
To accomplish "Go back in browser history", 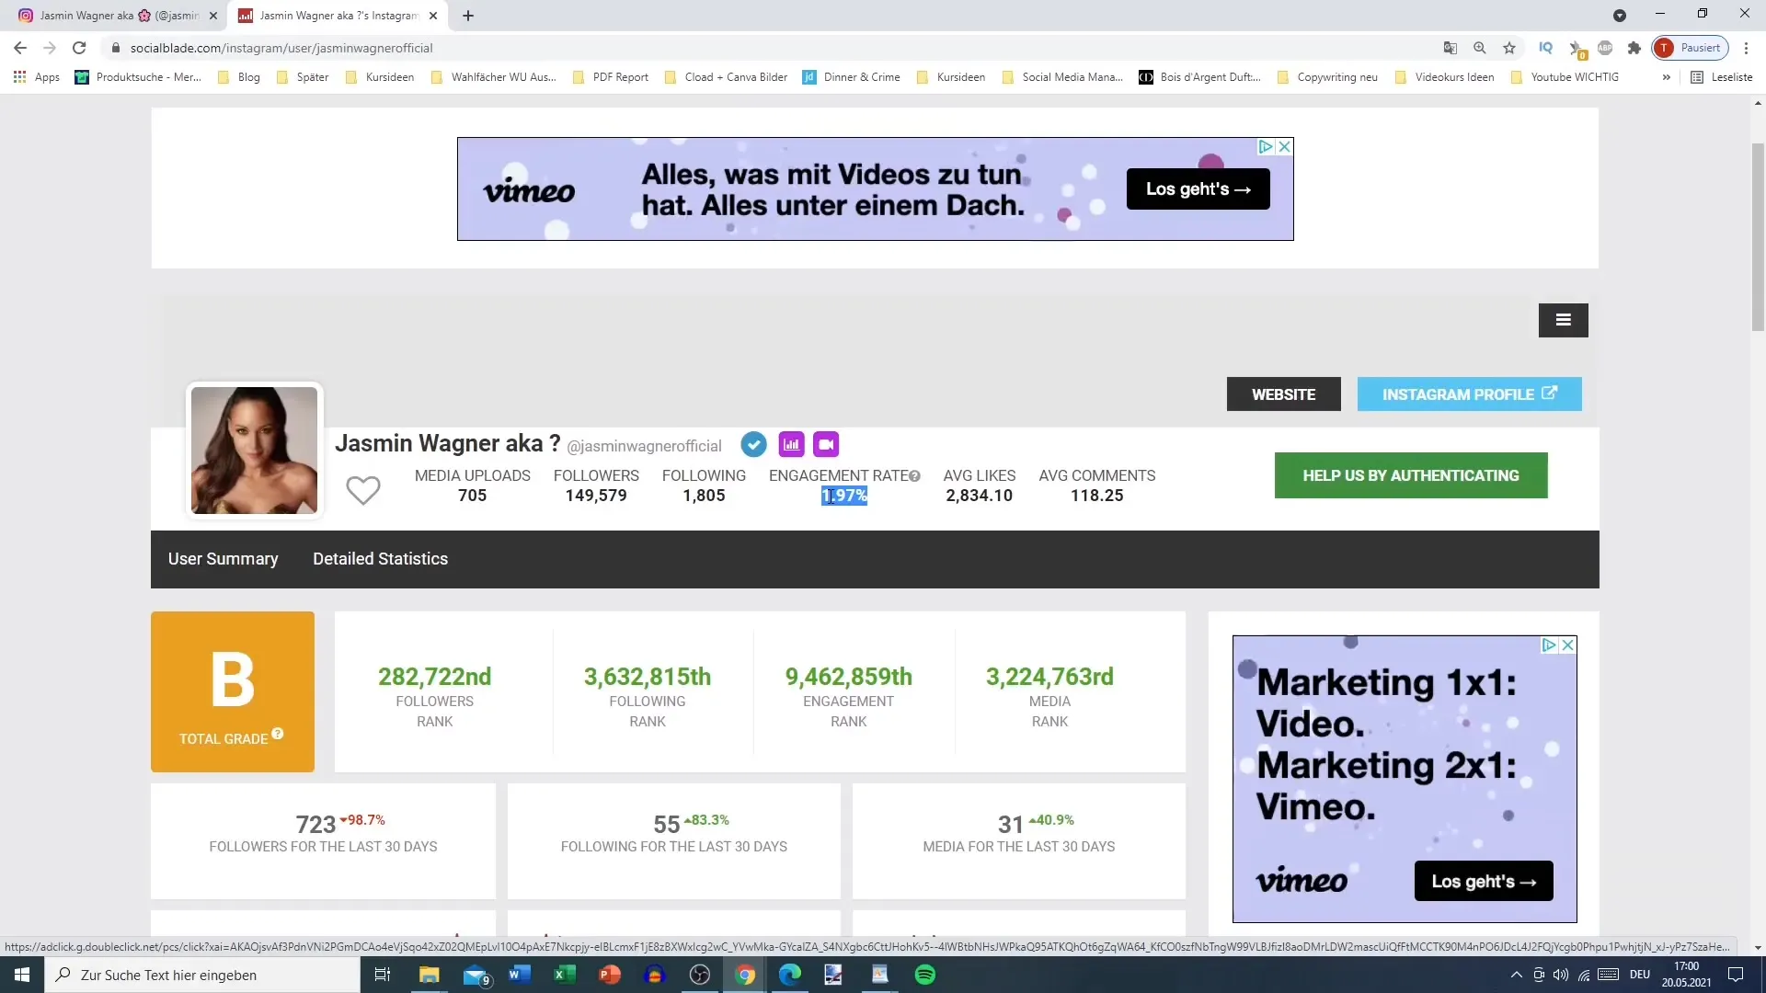I will [20, 48].
